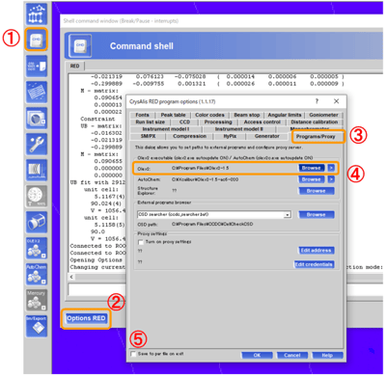The image size is (386, 378).
Task: Open the Access control tab
Action: tap(262, 121)
